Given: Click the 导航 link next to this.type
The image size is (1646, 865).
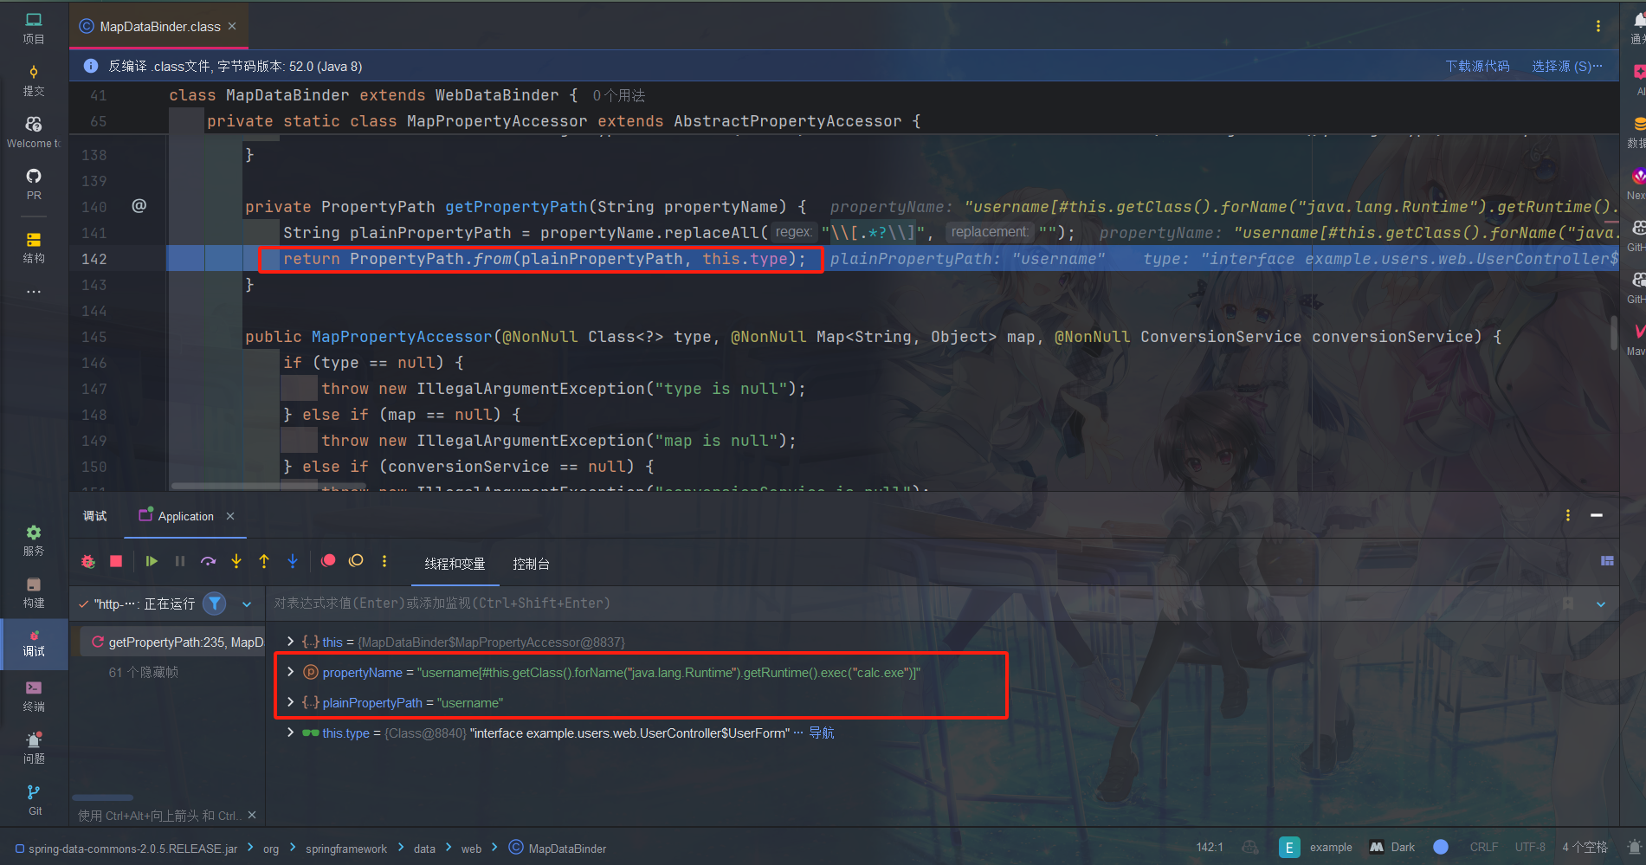Looking at the screenshot, I should (821, 733).
